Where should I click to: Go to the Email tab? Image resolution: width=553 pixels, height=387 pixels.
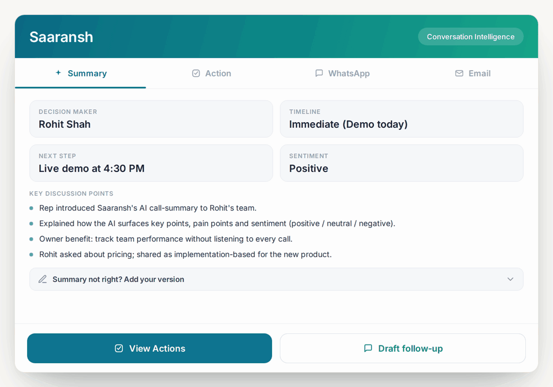(x=473, y=74)
